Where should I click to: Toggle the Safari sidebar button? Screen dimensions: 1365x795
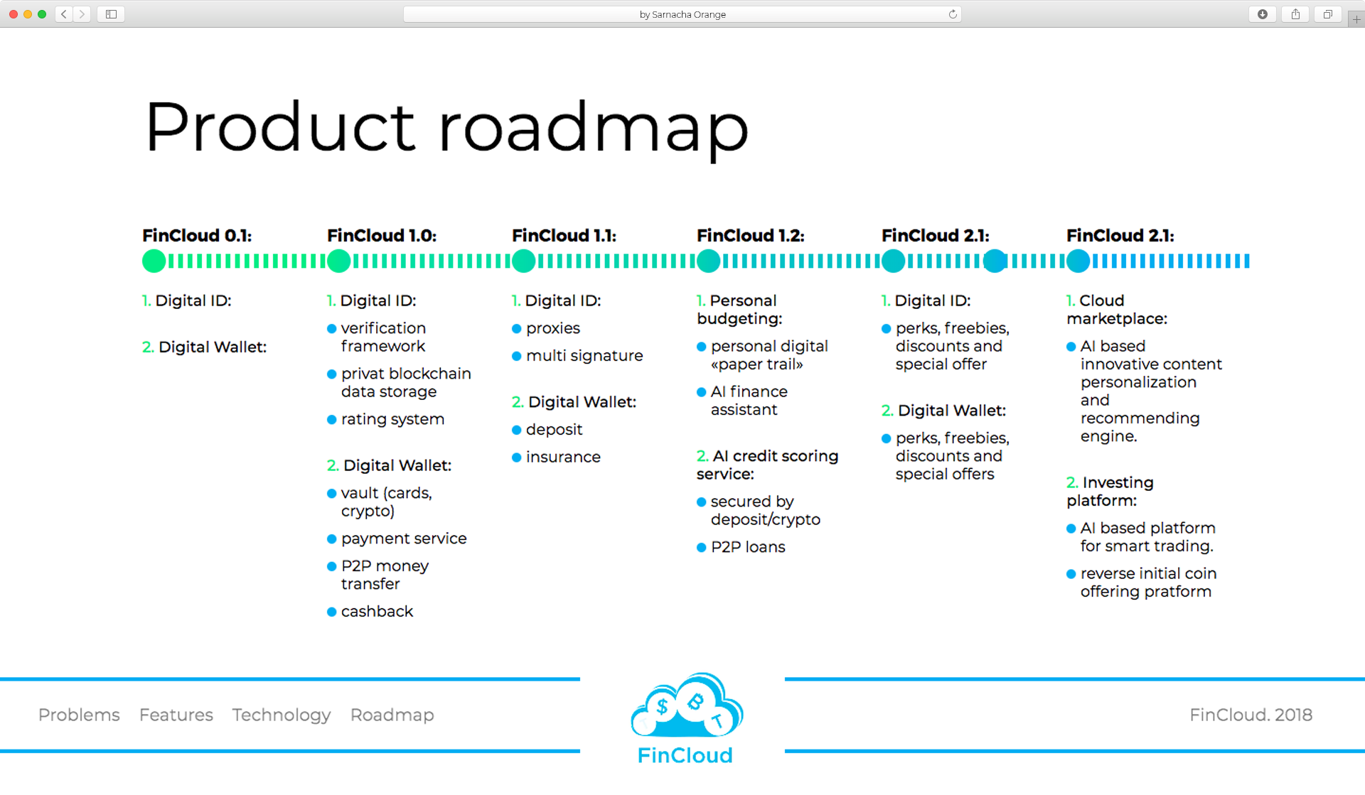[x=111, y=14]
